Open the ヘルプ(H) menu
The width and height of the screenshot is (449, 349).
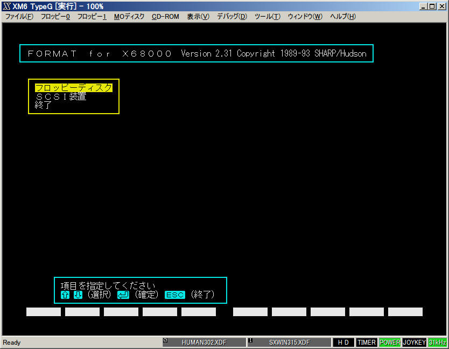tap(343, 17)
